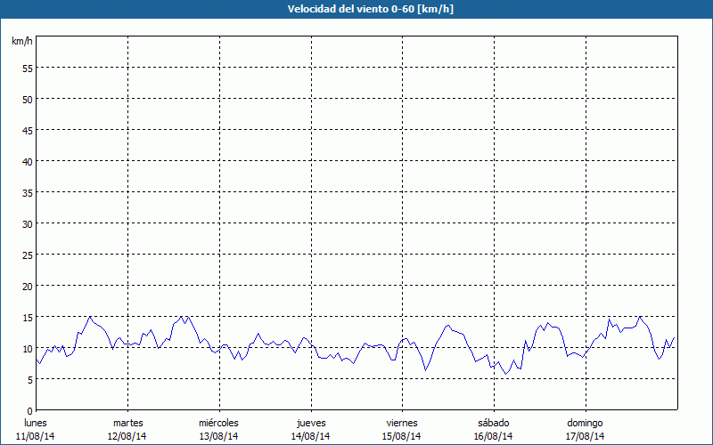This screenshot has width=713, height=445.
Task: Select the 15/08/14 date label
Action: click(x=402, y=436)
